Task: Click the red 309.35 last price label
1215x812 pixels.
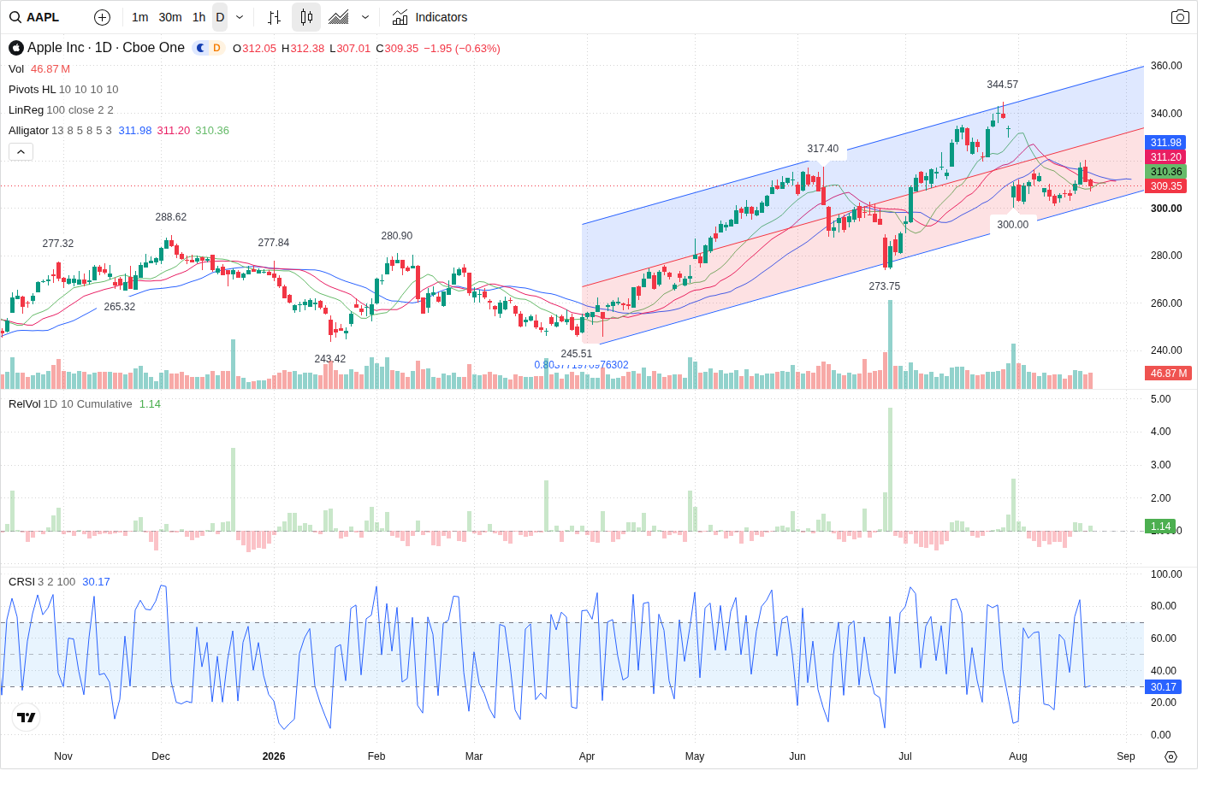Action: tap(1165, 186)
